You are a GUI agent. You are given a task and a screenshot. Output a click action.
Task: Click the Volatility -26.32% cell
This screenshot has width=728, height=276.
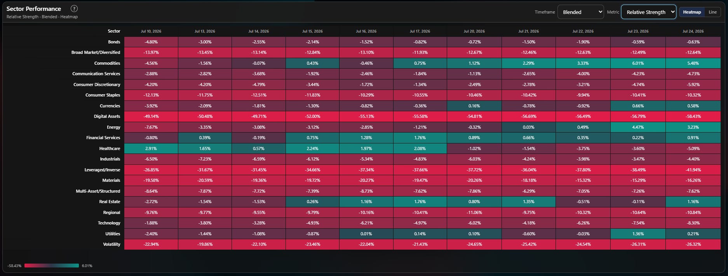tap(693, 244)
